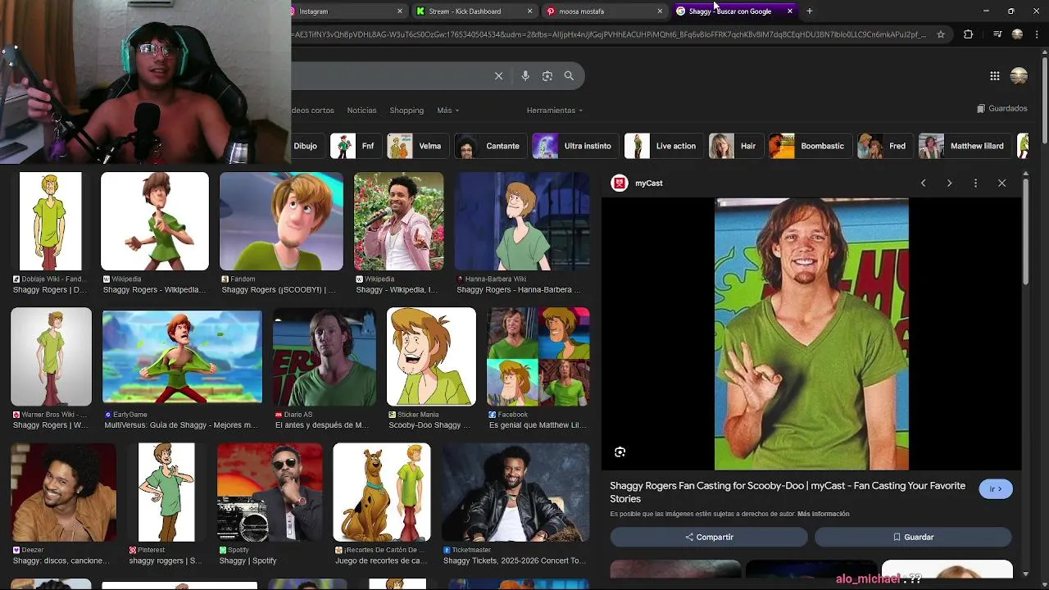Search inside the image with the Lens icon
The width and height of the screenshot is (1049, 590).
(620, 452)
